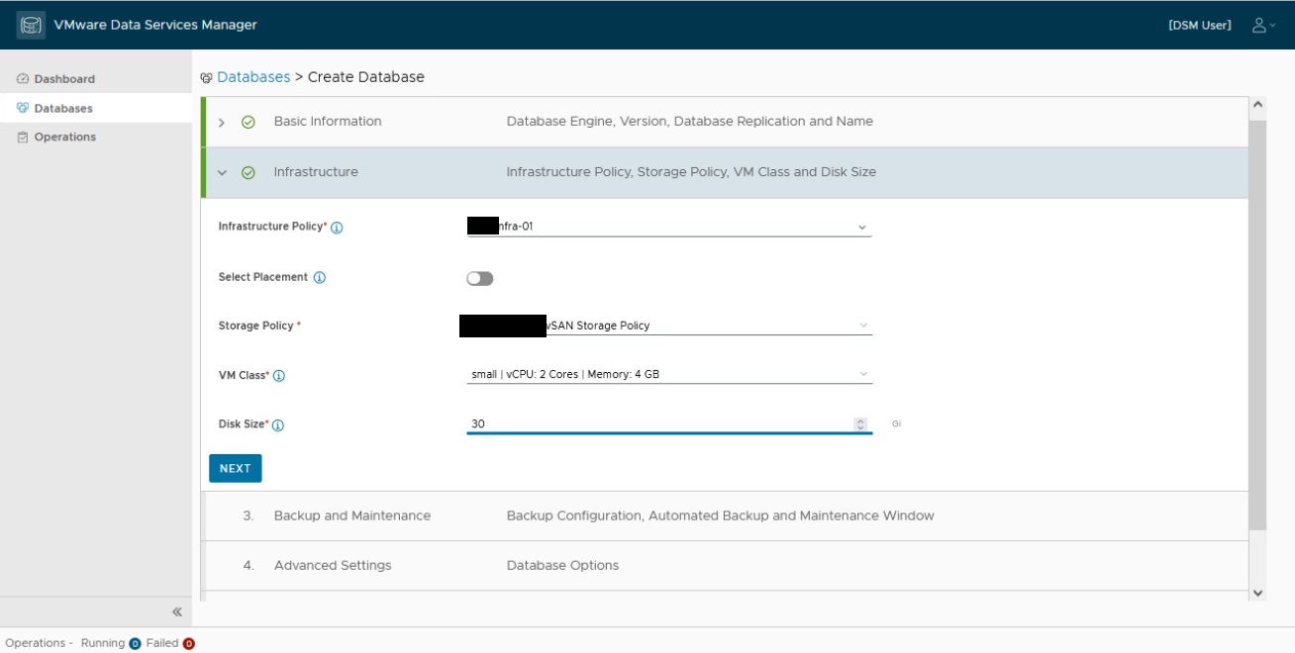Click the database icon in the breadcrumb
Image resolution: width=1295 pixels, height=653 pixels.
pyautogui.click(x=206, y=77)
